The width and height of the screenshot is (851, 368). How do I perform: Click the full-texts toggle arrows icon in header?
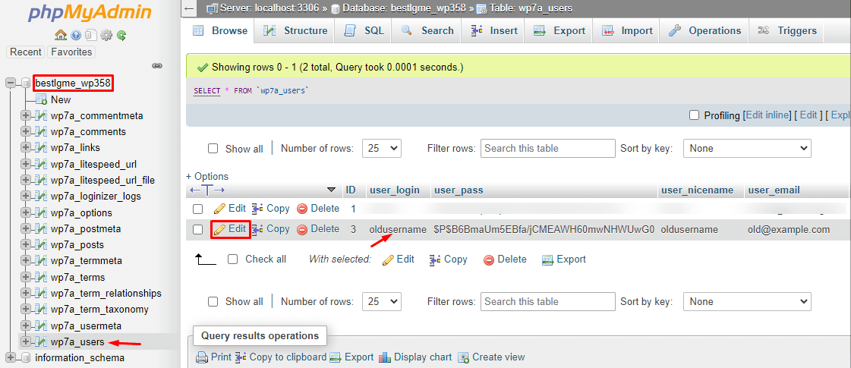click(206, 190)
